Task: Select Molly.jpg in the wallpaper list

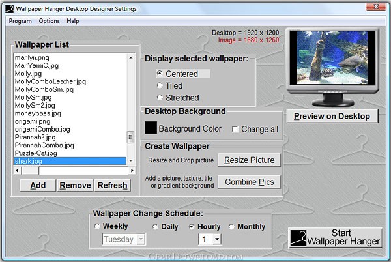Action: [x=70, y=74]
